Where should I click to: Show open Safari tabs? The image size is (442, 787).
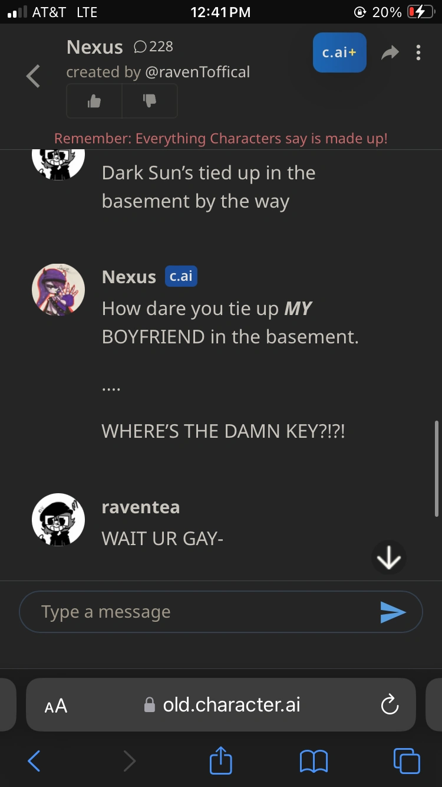407,761
